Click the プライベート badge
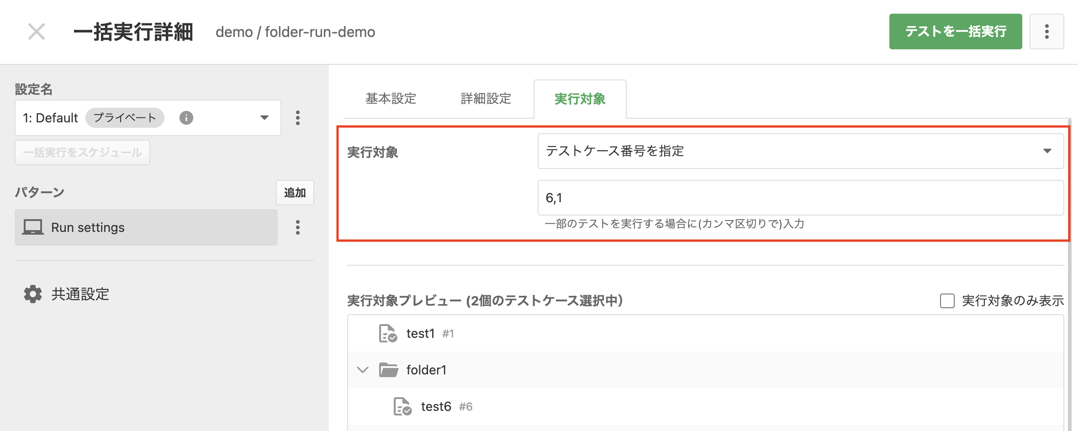Image resolution: width=1078 pixels, height=431 pixels. pos(125,118)
